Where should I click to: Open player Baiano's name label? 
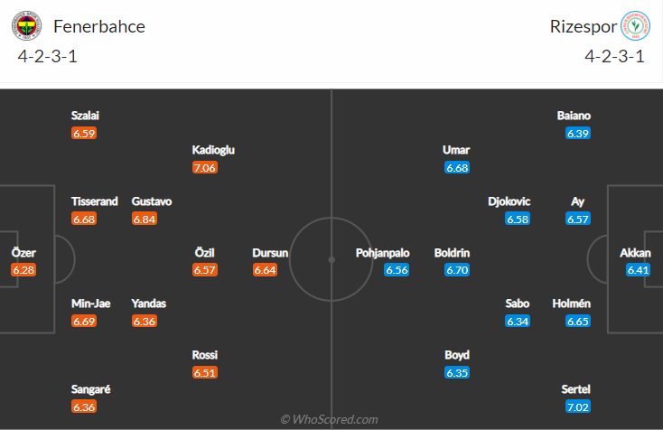(574, 116)
